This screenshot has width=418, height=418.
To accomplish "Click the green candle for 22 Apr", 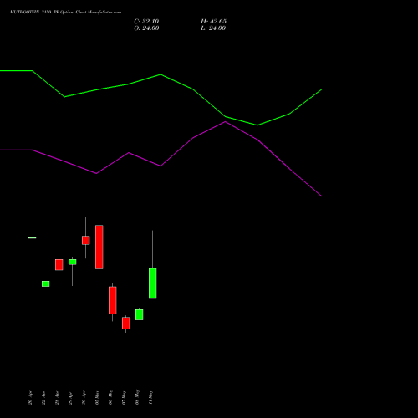I will (x=46, y=283).
